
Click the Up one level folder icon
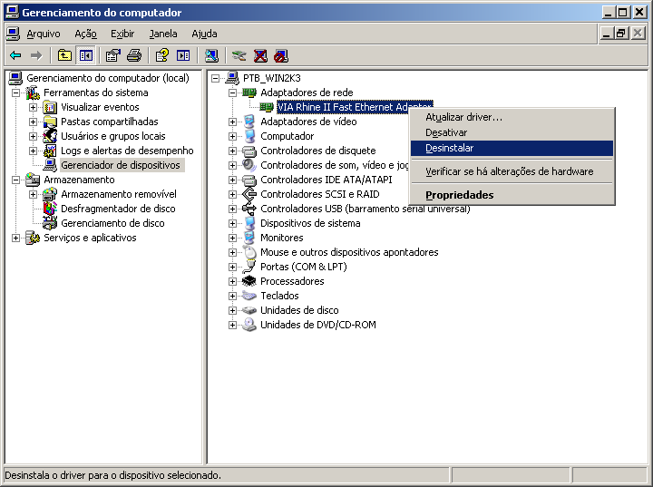64,55
